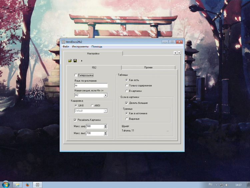Toggle the Делить большие checkbox
250x188 pixels.
(126, 103)
